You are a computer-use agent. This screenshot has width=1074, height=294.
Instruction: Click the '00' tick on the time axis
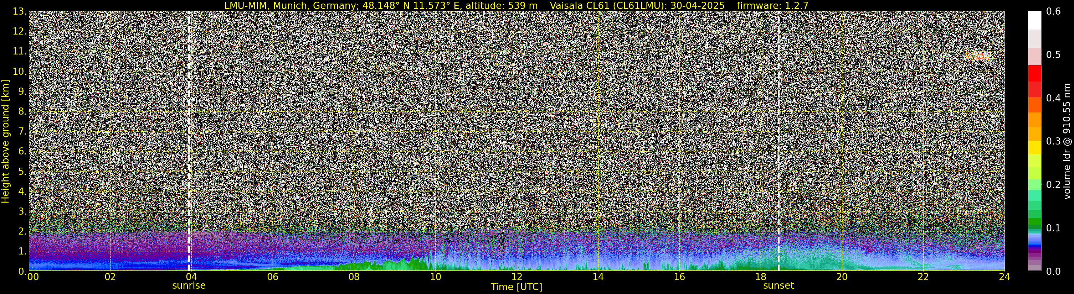tap(33, 277)
